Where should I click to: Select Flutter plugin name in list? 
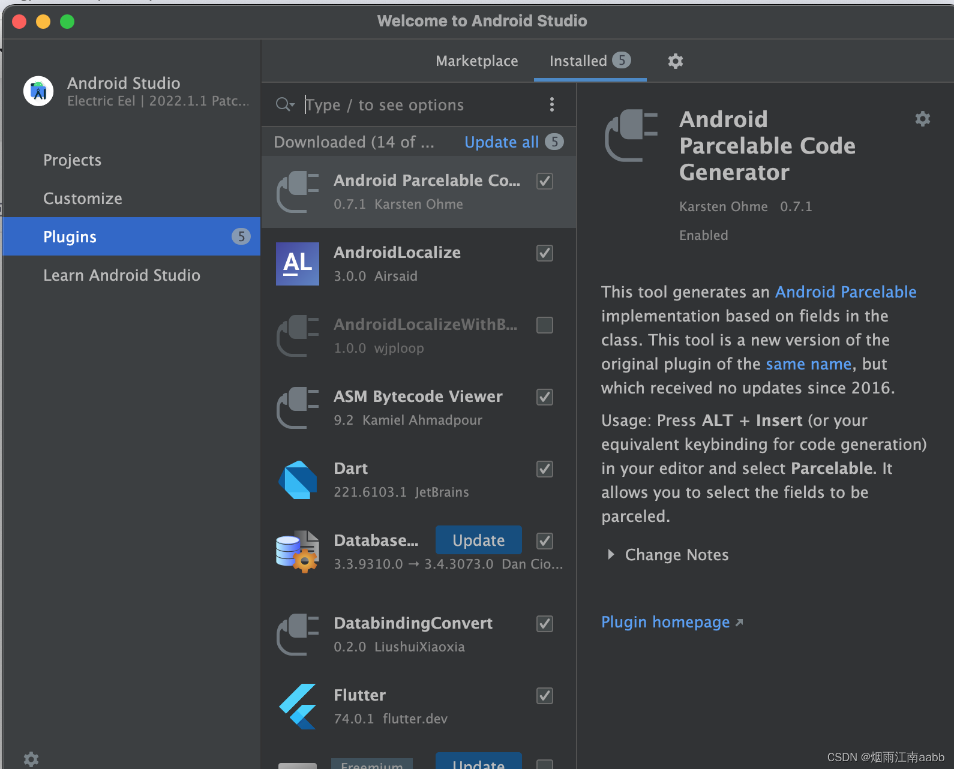(x=360, y=695)
